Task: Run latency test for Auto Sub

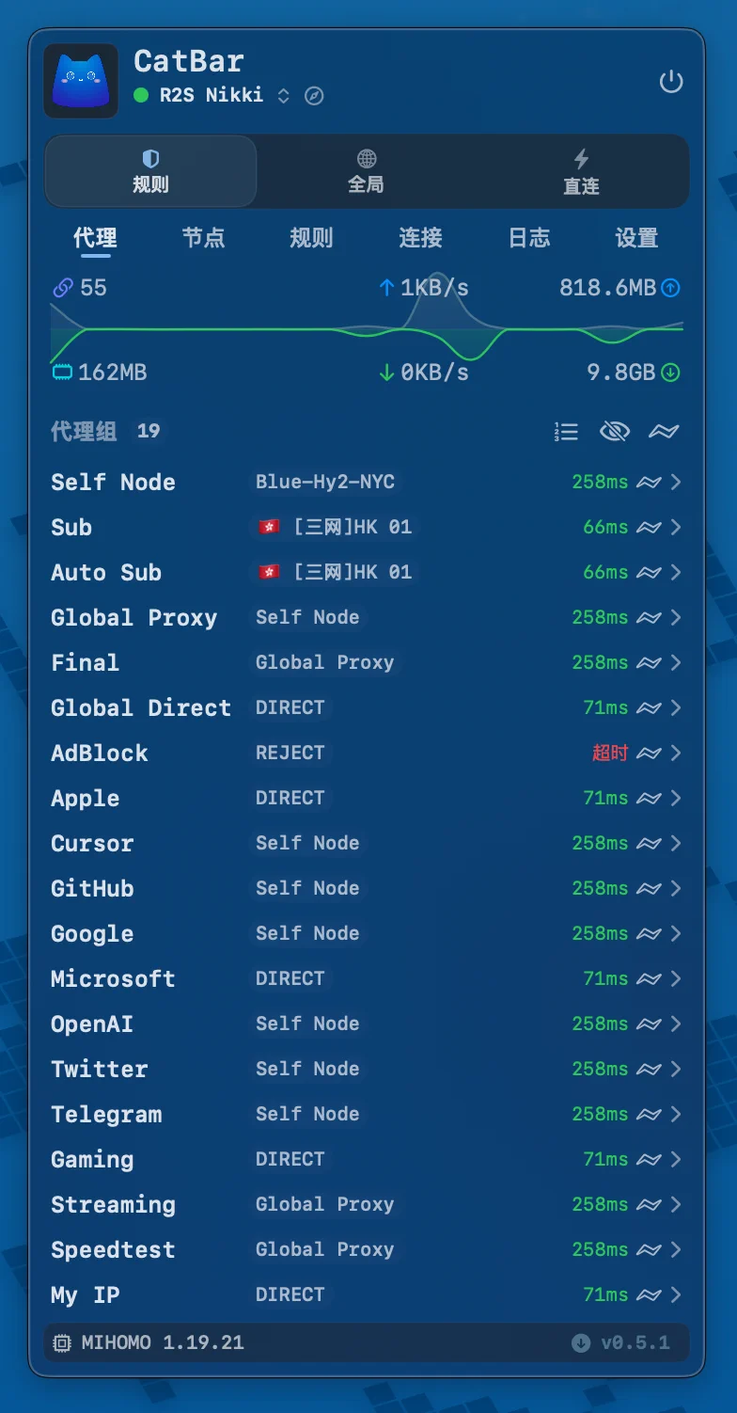Action: coord(649,573)
